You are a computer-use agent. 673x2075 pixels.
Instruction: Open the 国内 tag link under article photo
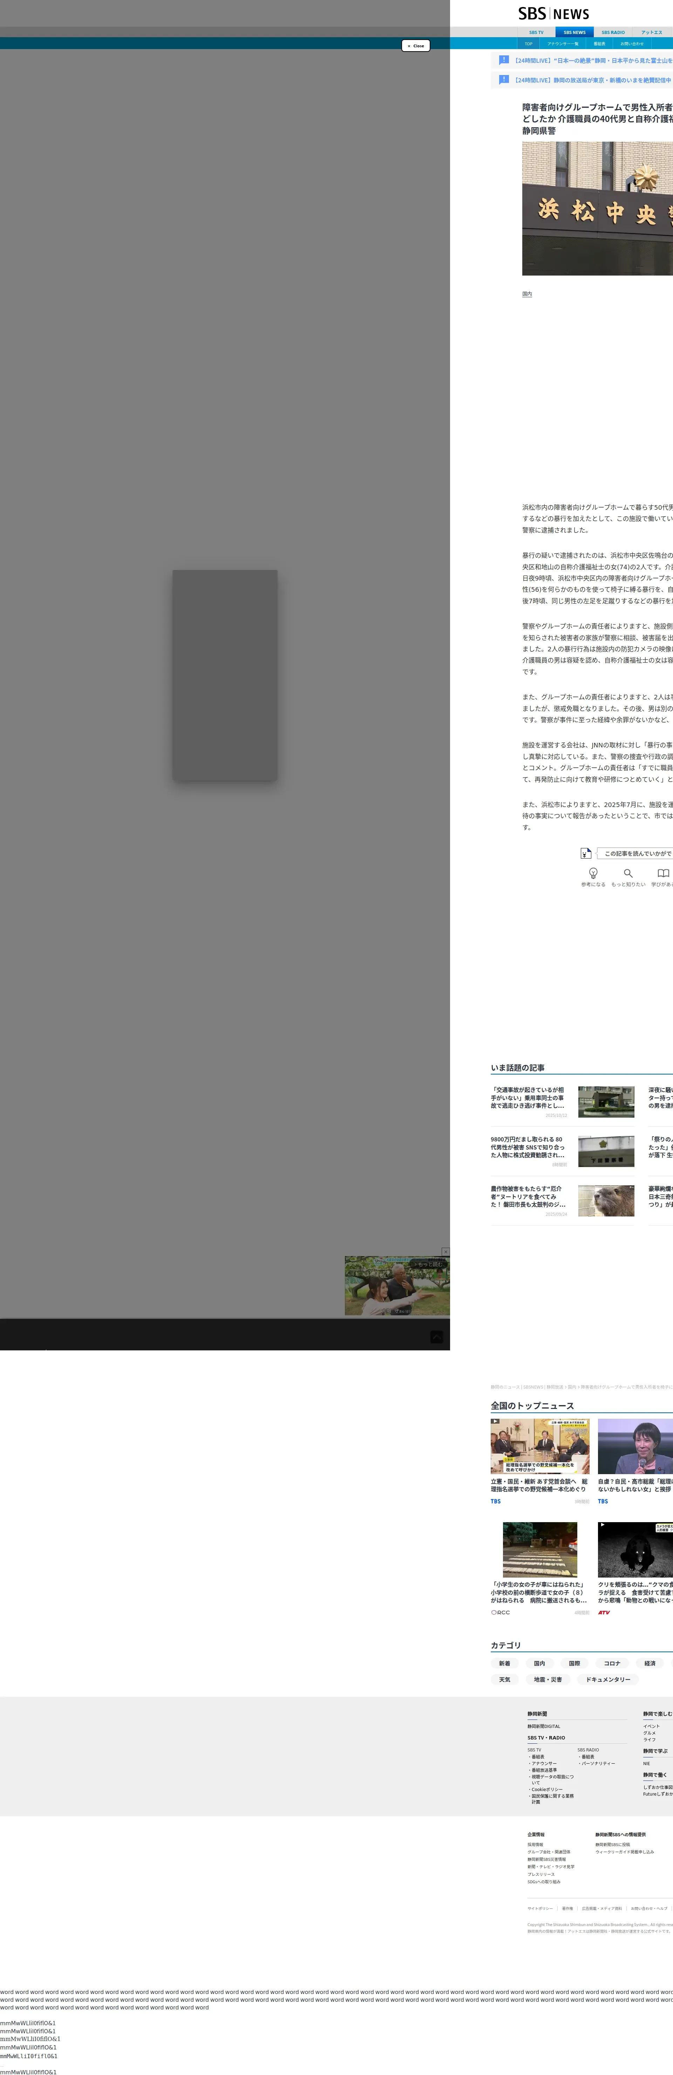tap(527, 294)
